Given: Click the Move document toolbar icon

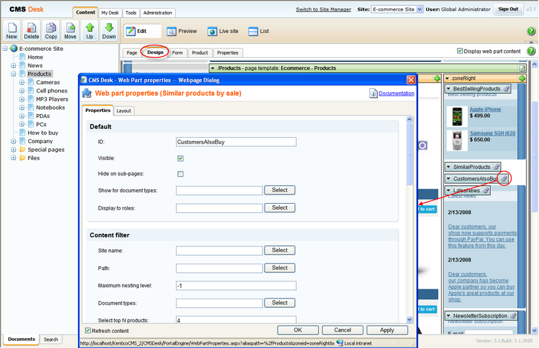Looking at the screenshot, I should pos(70,30).
